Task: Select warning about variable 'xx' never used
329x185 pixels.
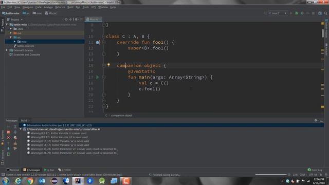Action: tap(58, 141)
